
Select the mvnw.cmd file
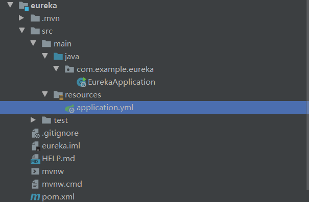click(62, 184)
